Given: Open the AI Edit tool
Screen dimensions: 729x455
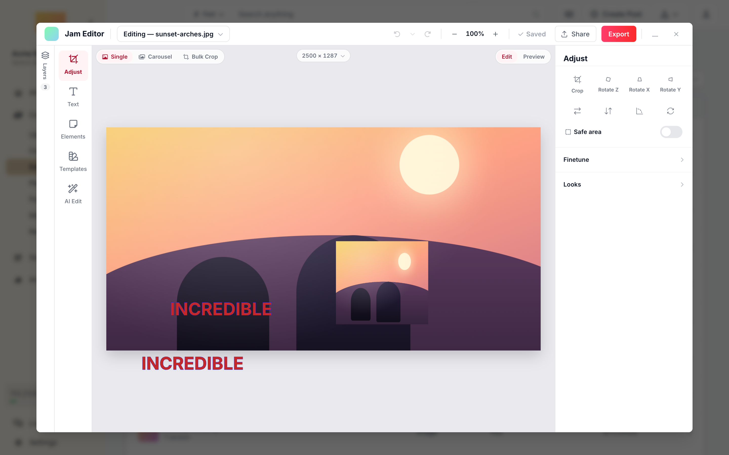Looking at the screenshot, I should (x=73, y=194).
